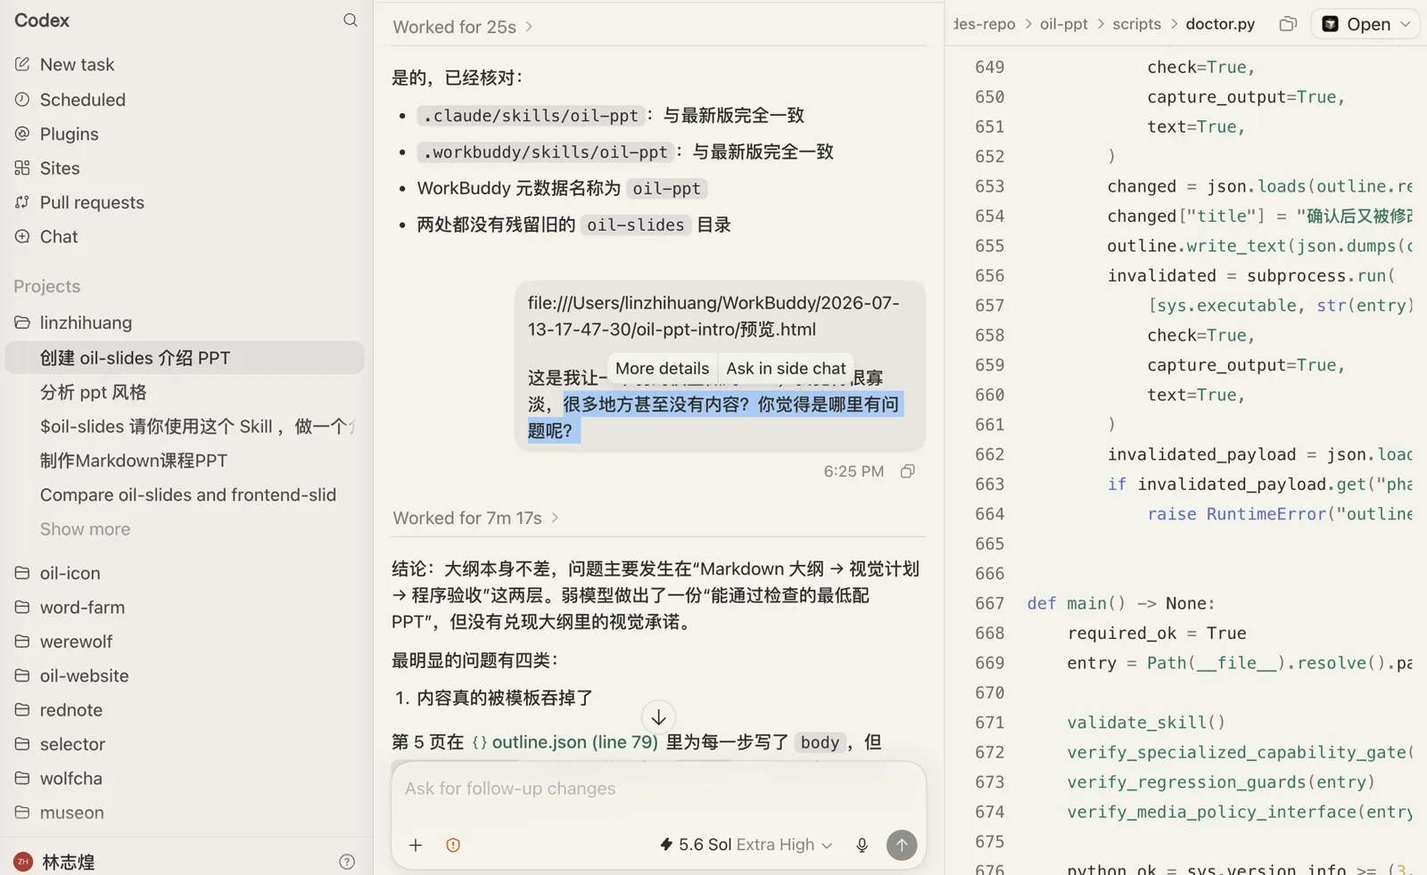Open the Chat section

point(59,236)
